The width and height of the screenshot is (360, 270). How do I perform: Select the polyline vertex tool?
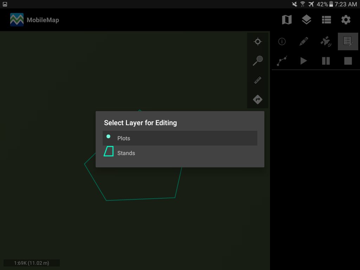[x=282, y=61]
